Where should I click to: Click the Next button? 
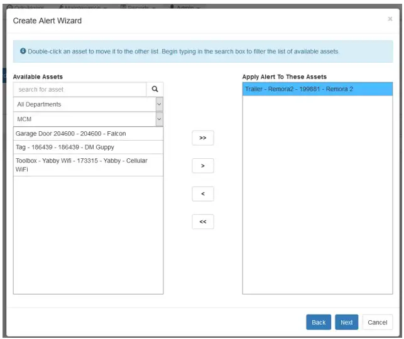pyautogui.click(x=347, y=322)
